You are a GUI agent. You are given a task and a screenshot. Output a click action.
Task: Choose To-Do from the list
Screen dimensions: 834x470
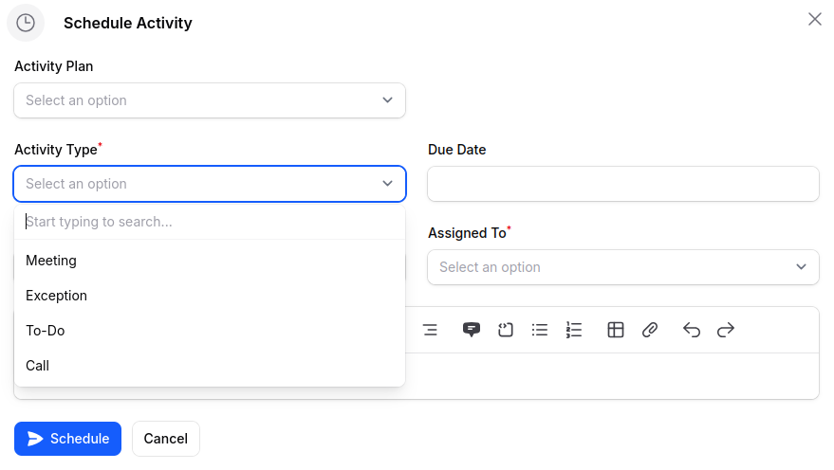pyautogui.click(x=210, y=331)
